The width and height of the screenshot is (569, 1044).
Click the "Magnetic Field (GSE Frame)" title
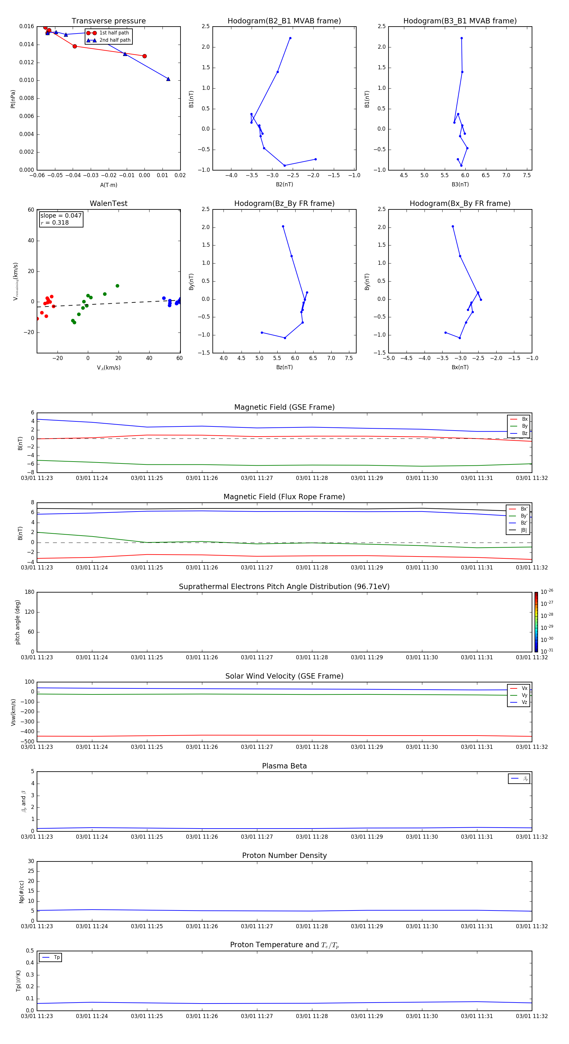point(284,407)
